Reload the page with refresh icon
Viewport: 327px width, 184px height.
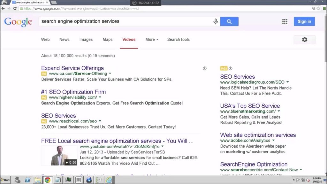click(15, 9)
